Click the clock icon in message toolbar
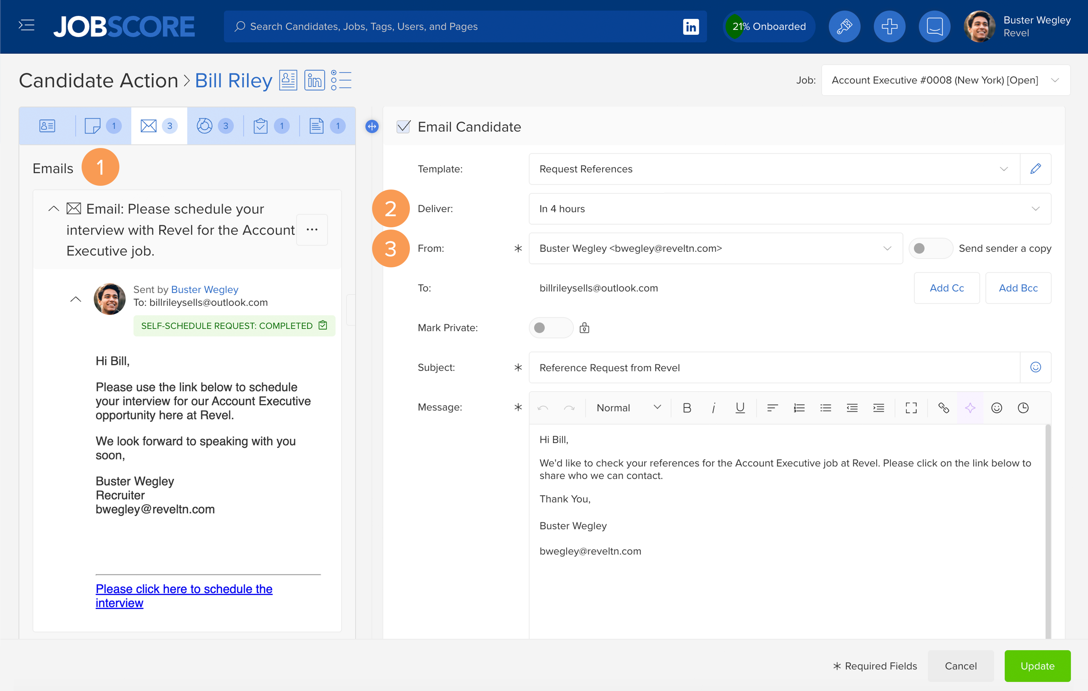Screen dimensions: 1088x691 pyautogui.click(x=1023, y=408)
